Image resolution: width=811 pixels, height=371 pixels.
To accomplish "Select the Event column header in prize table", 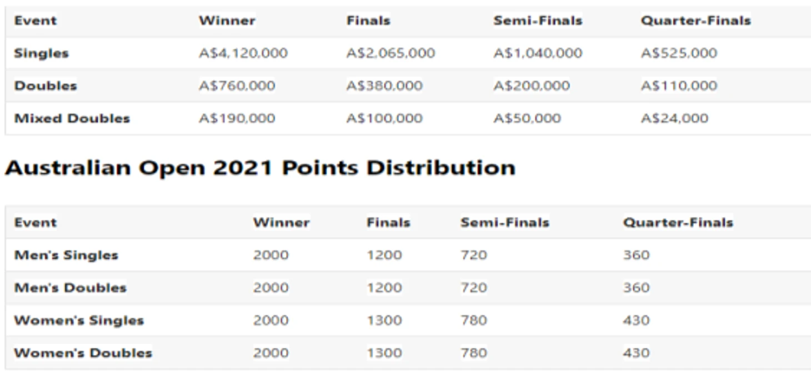I will tap(36, 21).
